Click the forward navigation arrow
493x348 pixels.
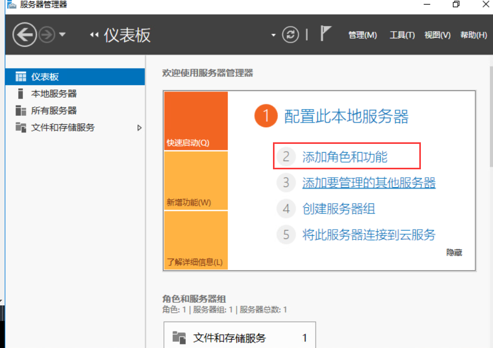tap(47, 35)
